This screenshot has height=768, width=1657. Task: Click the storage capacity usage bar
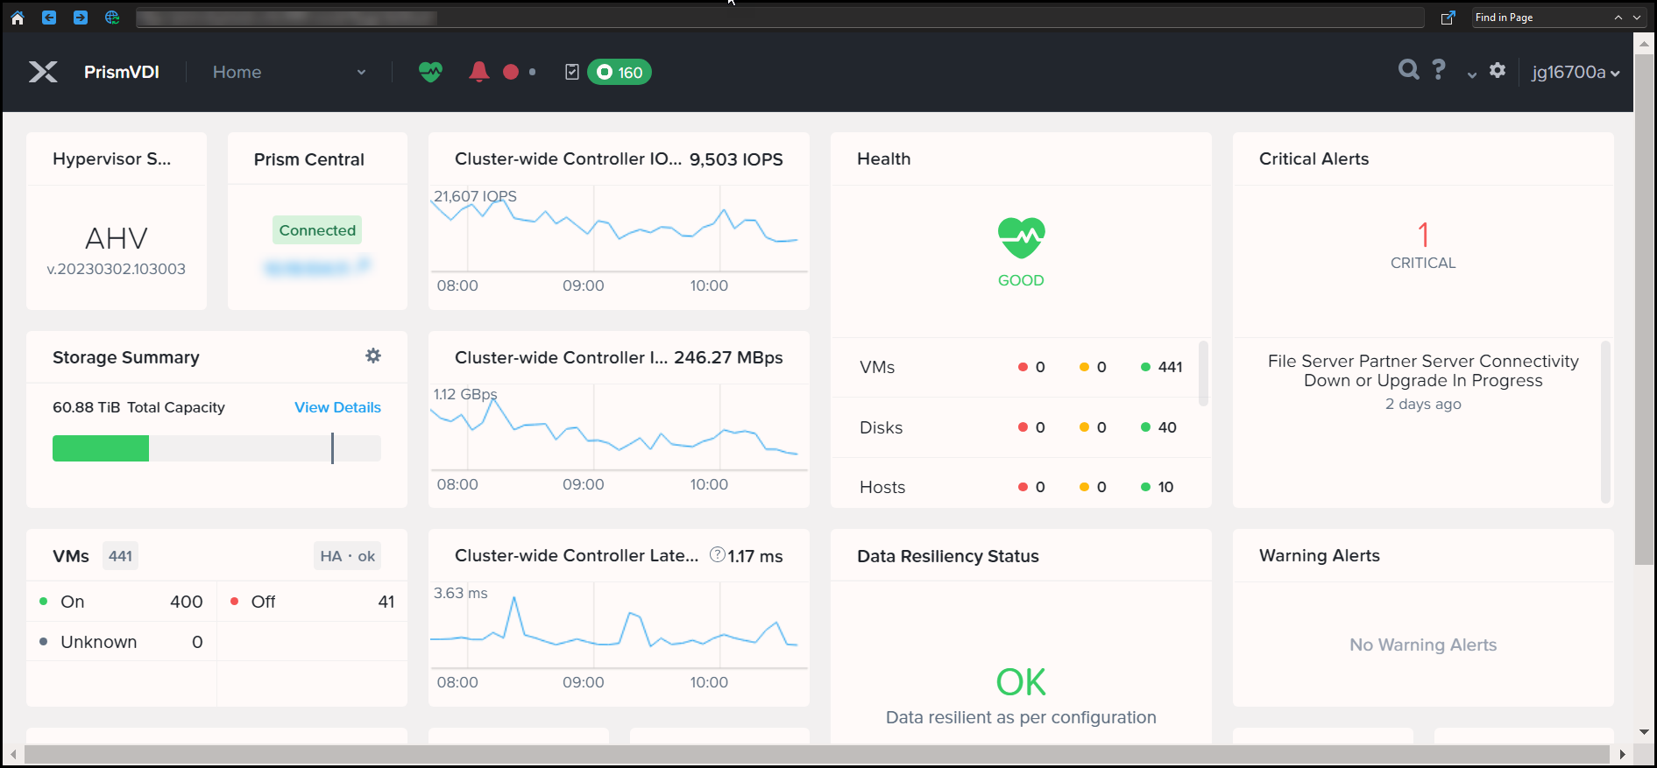(x=216, y=448)
